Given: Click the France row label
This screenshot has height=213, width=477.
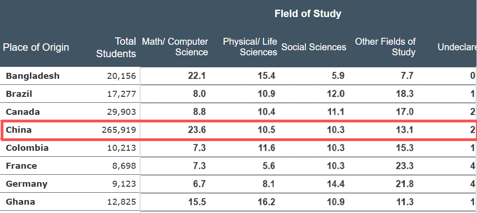Looking at the screenshot, I should click(x=21, y=166).
